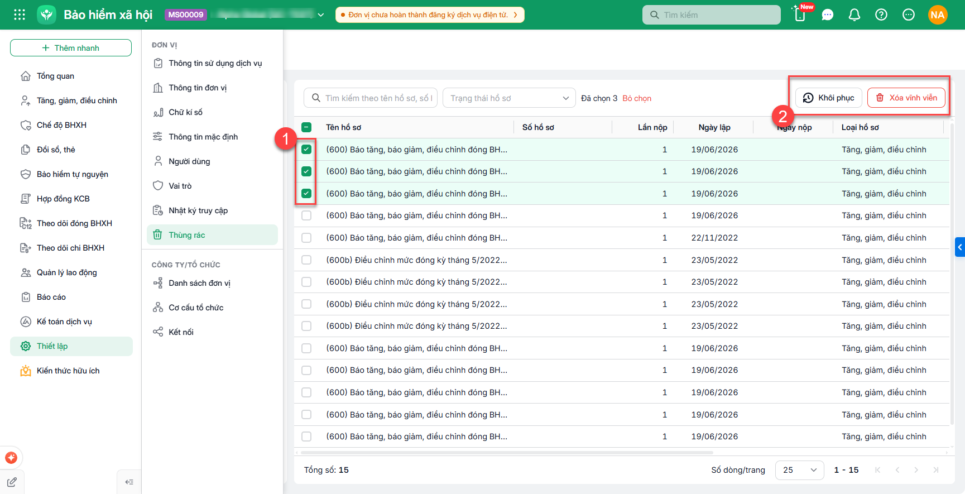This screenshot has height=494, width=965.
Task: Click the Khôi phục restore button
Action: (x=829, y=98)
